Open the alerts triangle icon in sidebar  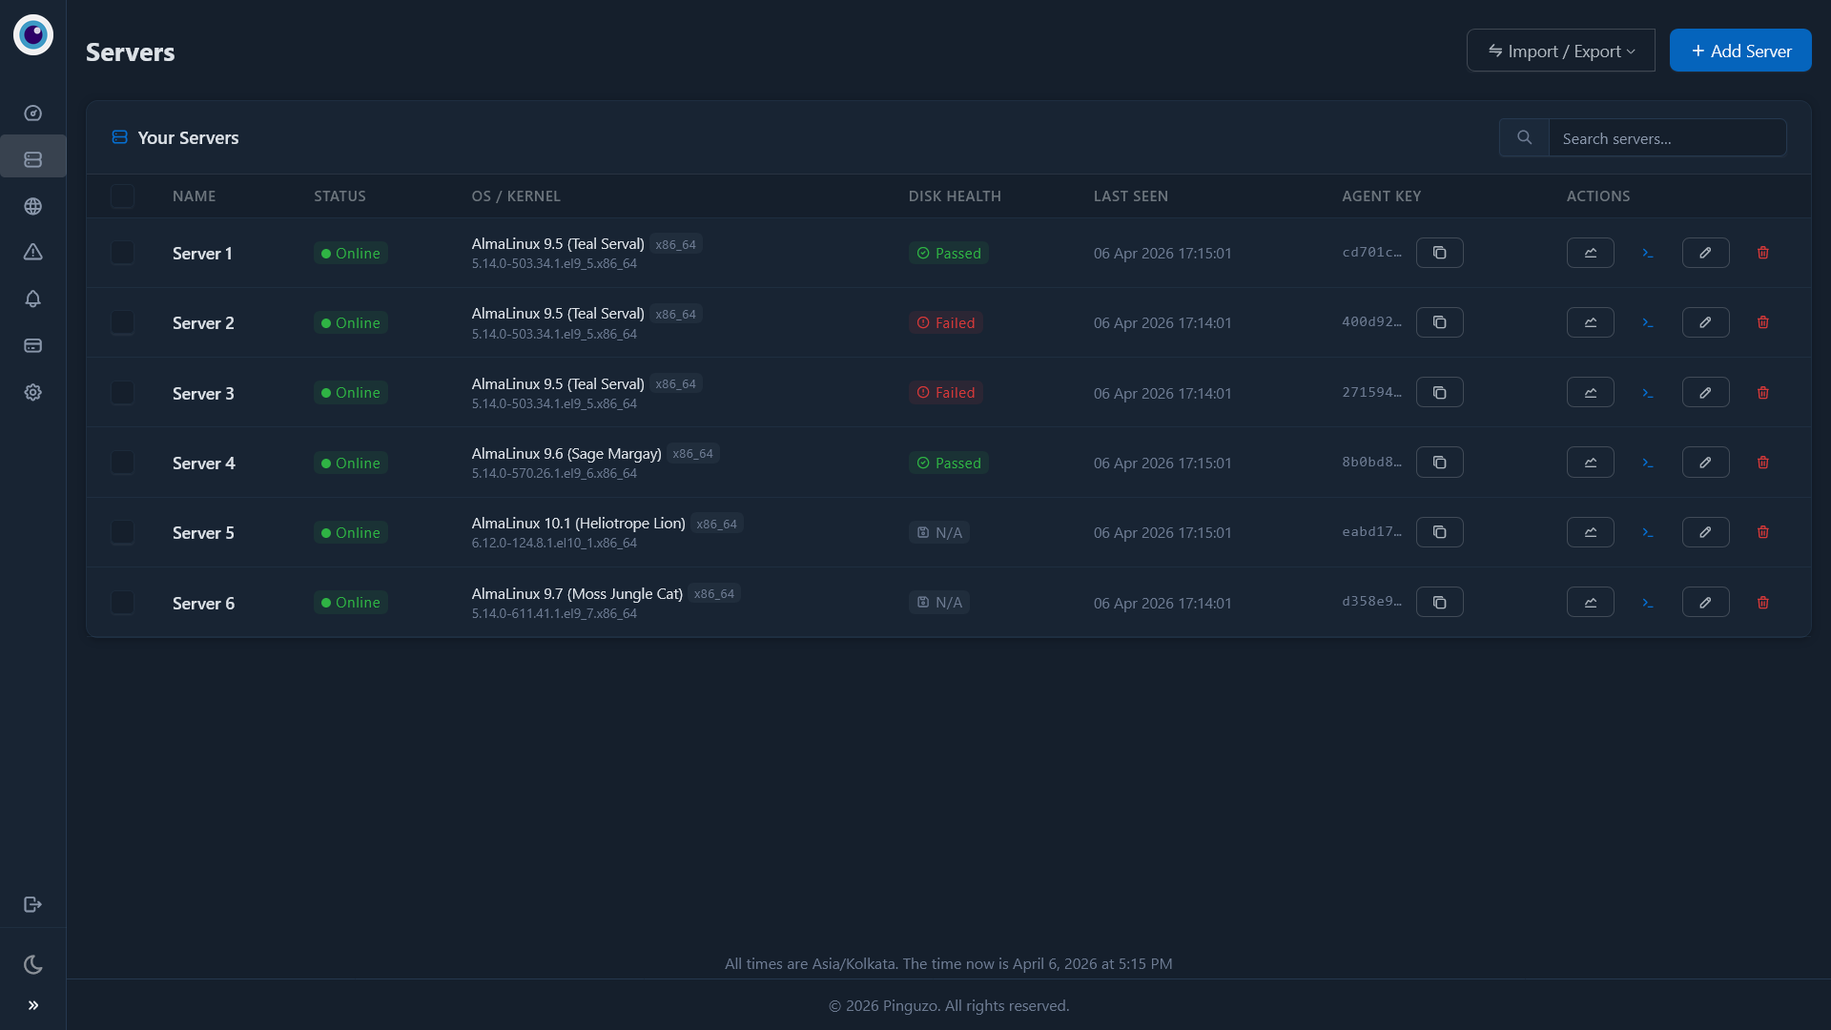33,252
